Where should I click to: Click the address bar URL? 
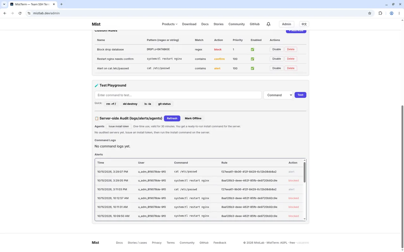point(46,13)
